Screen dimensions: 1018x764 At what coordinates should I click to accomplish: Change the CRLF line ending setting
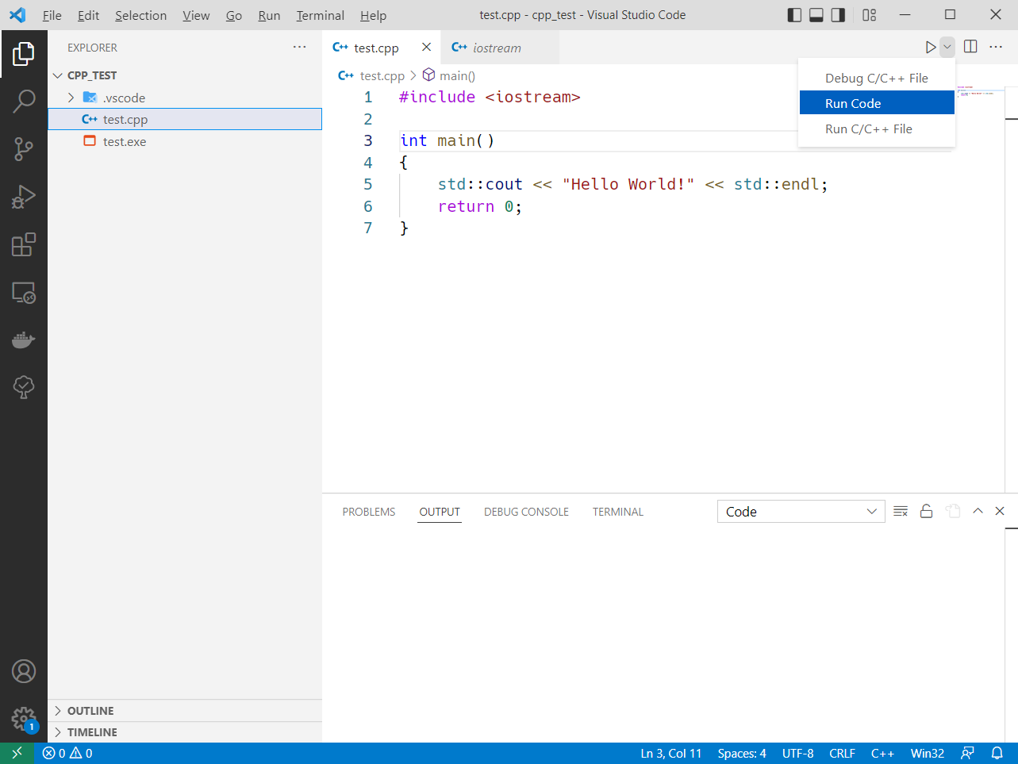[842, 754]
